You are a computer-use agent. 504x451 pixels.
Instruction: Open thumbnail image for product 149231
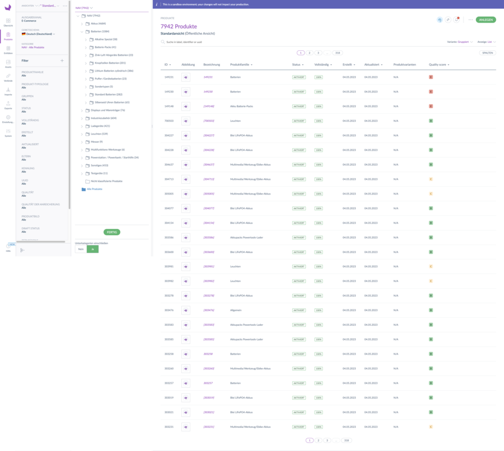coord(186,77)
